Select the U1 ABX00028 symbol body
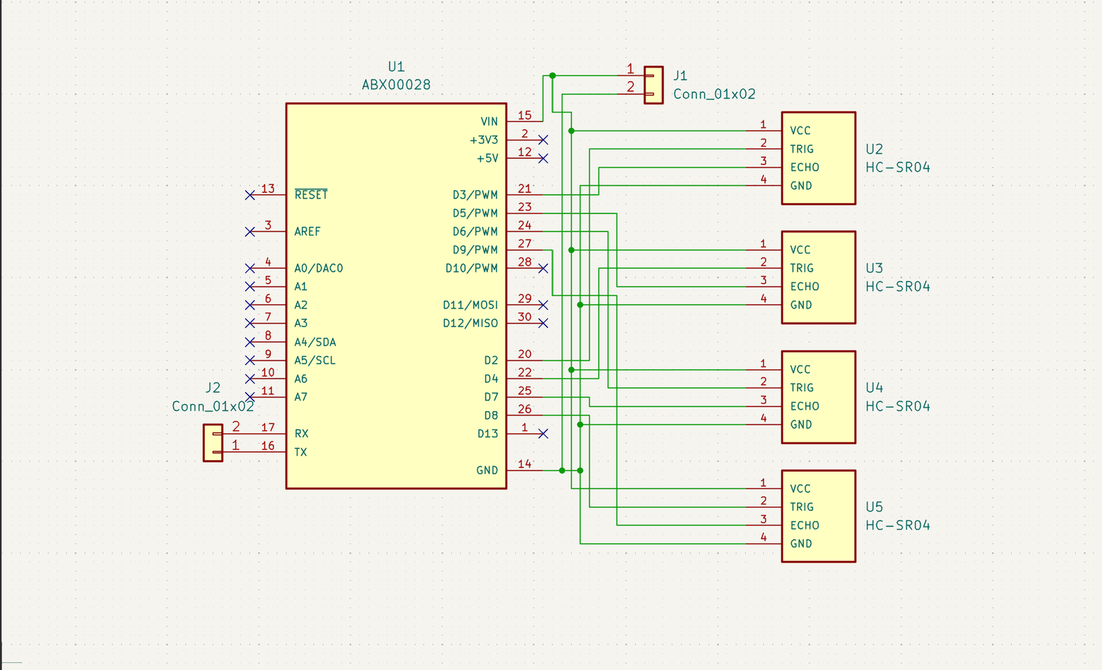 (396, 296)
